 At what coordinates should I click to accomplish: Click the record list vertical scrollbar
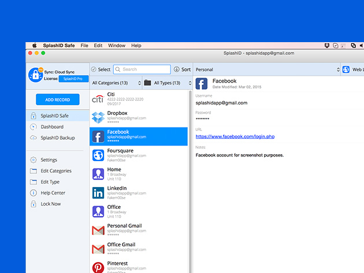(190, 181)
